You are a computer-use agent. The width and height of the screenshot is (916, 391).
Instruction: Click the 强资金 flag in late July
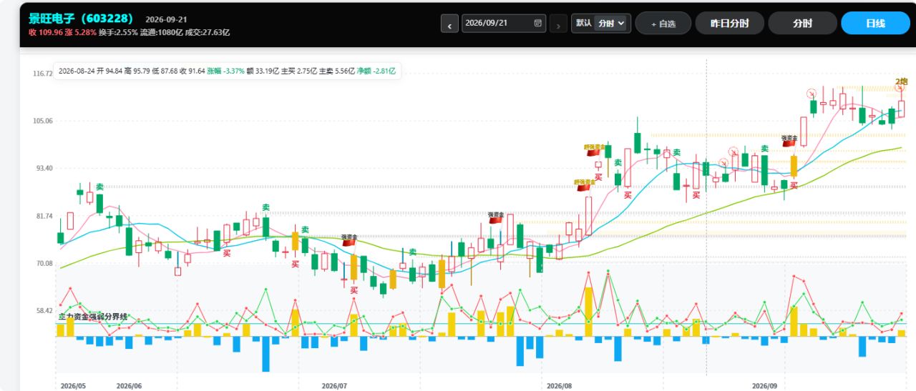point(497,217)
